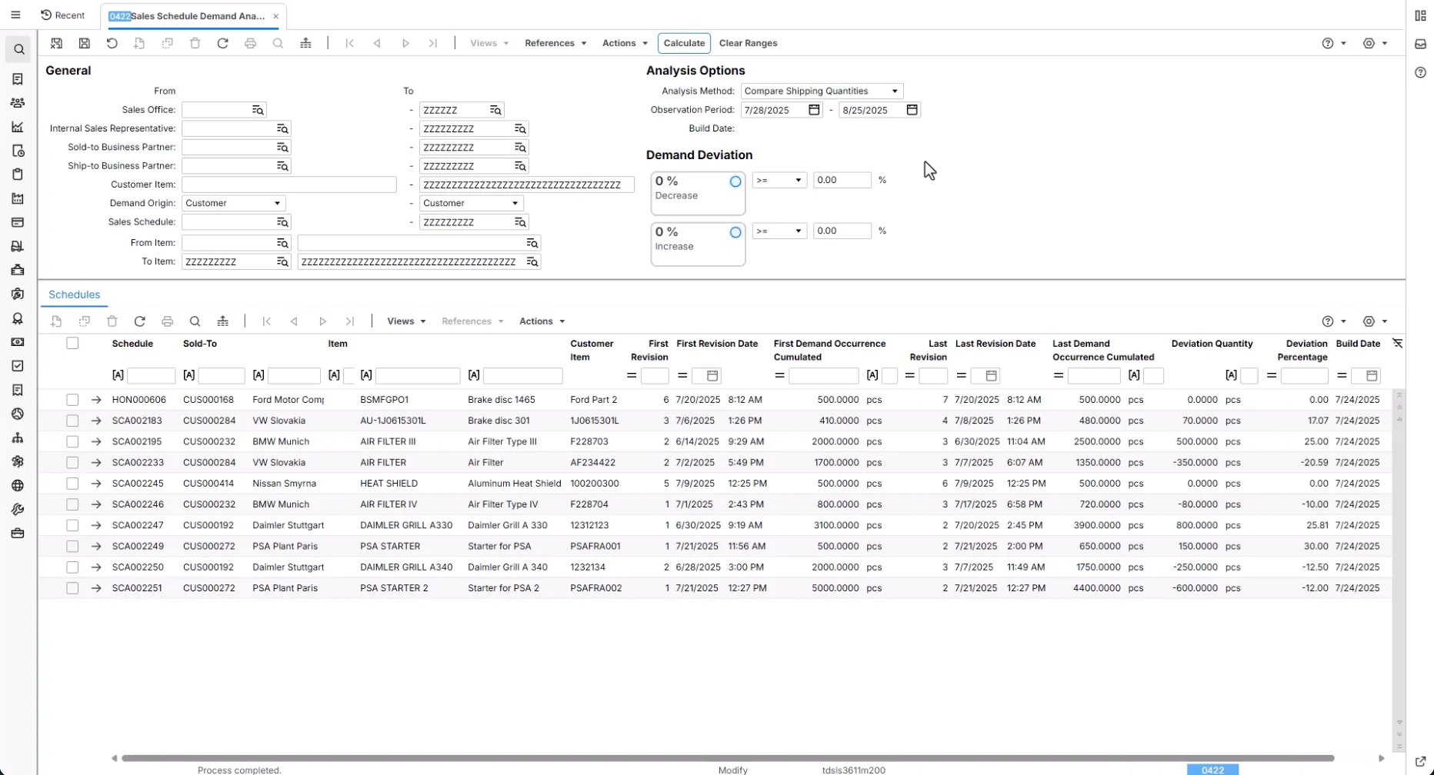Click the Calculate button
The image size is (1434, 775).
[x=684, y=43]
